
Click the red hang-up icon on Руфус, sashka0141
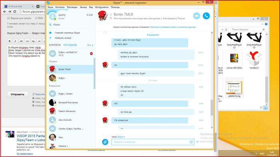(x=91, y=53)
